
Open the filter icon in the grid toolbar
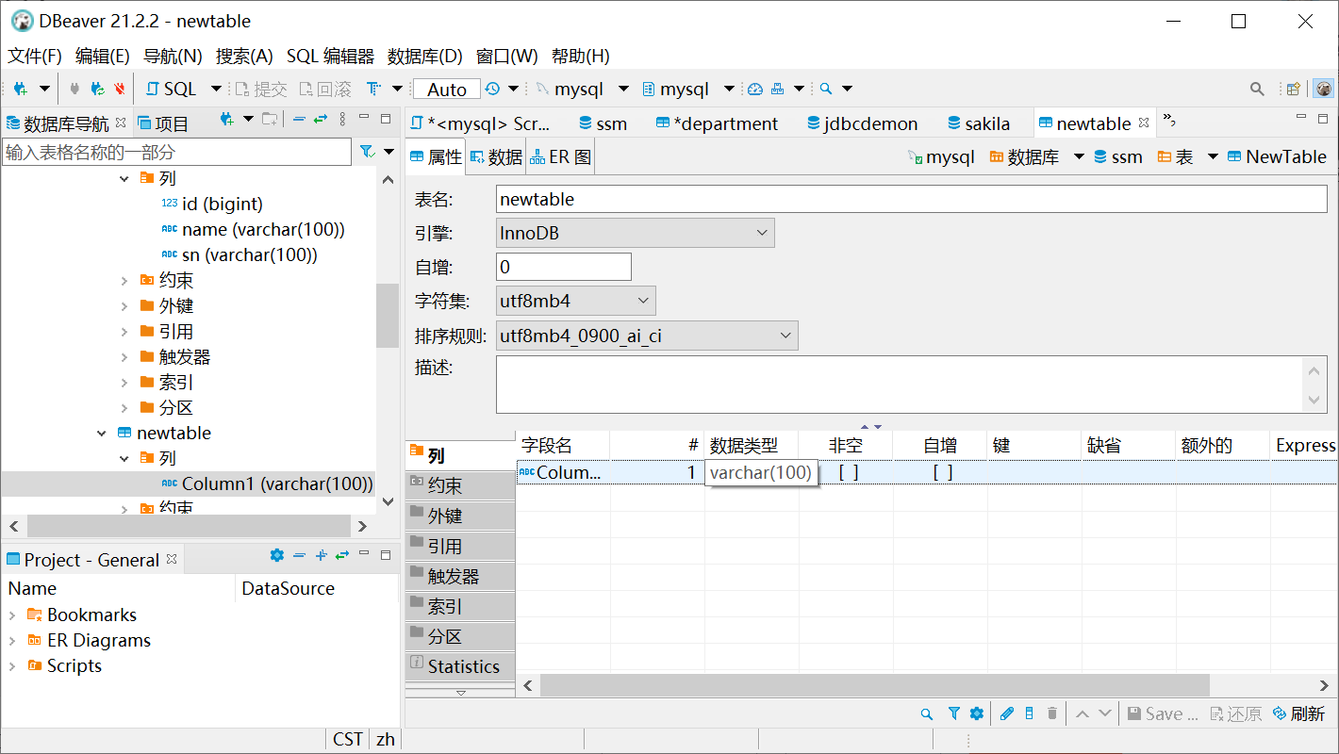(952, 713)
